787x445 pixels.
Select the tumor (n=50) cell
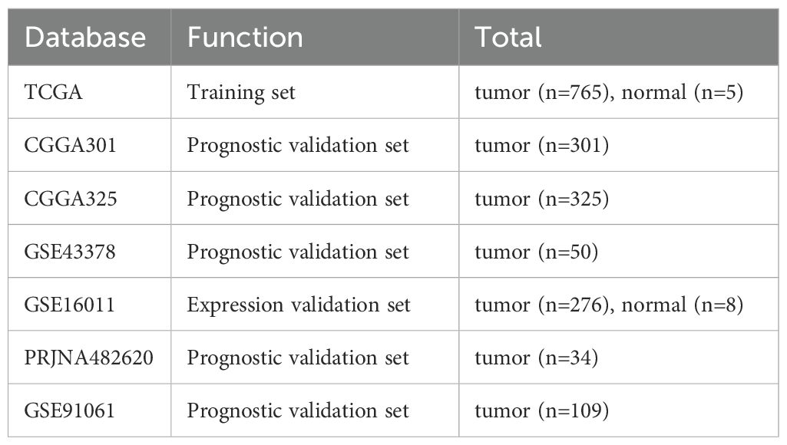[536, 252]
